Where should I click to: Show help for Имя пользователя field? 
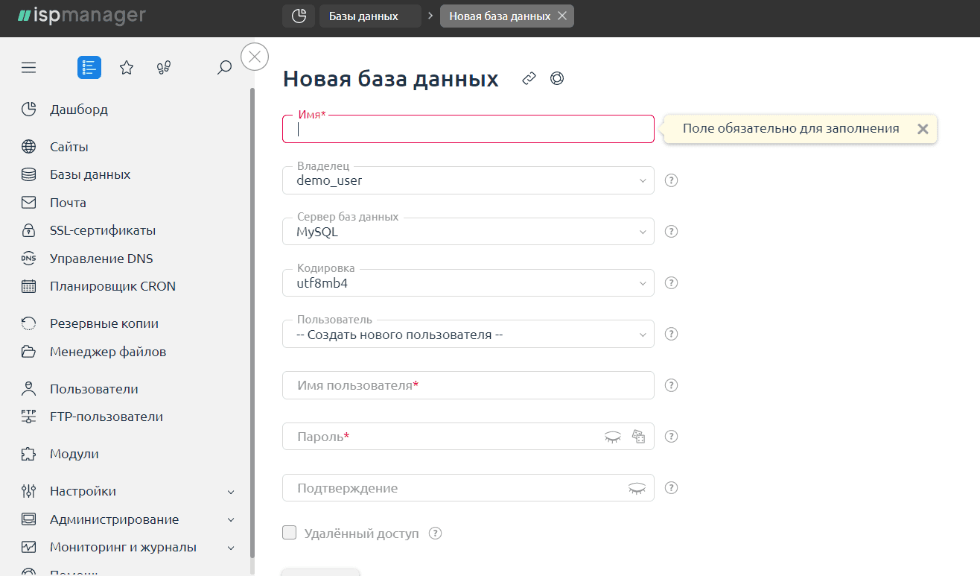point(671,385)
